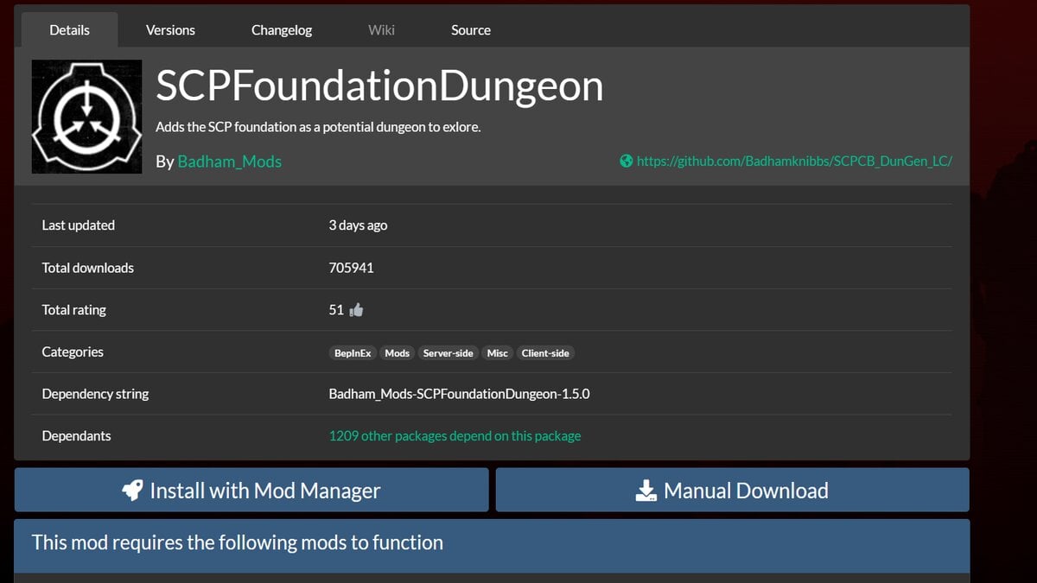
Task: Click the Misc category tag
Action: [x=498, y=353]
